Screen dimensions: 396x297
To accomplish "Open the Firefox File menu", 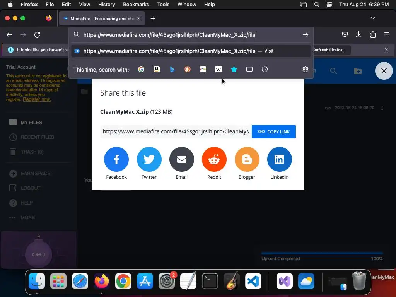I will [x=50, y=4].
